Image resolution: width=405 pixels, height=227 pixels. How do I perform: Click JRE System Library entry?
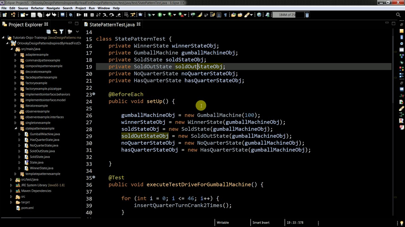click(x=42, y=185)
